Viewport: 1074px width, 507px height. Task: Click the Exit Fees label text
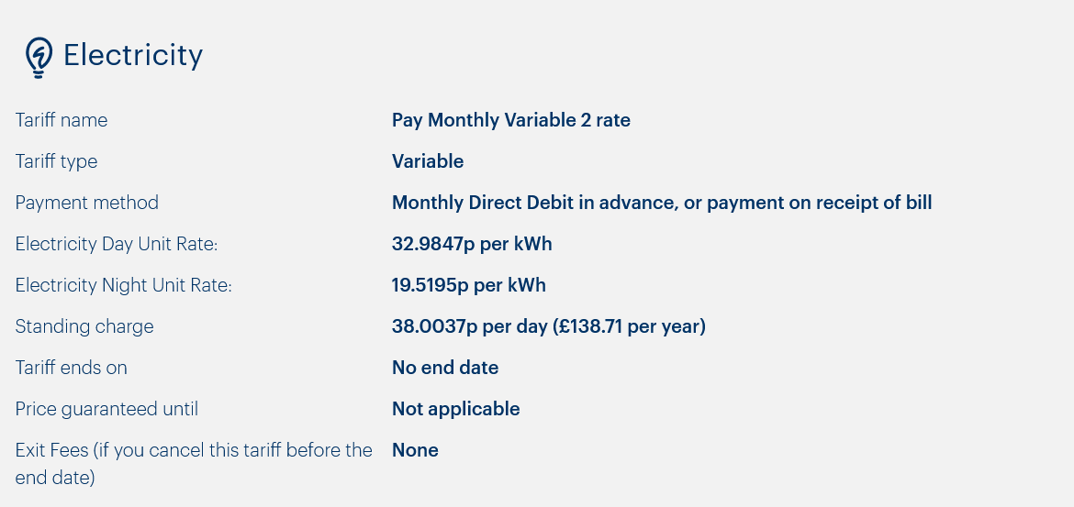click(x=194, y=463)
